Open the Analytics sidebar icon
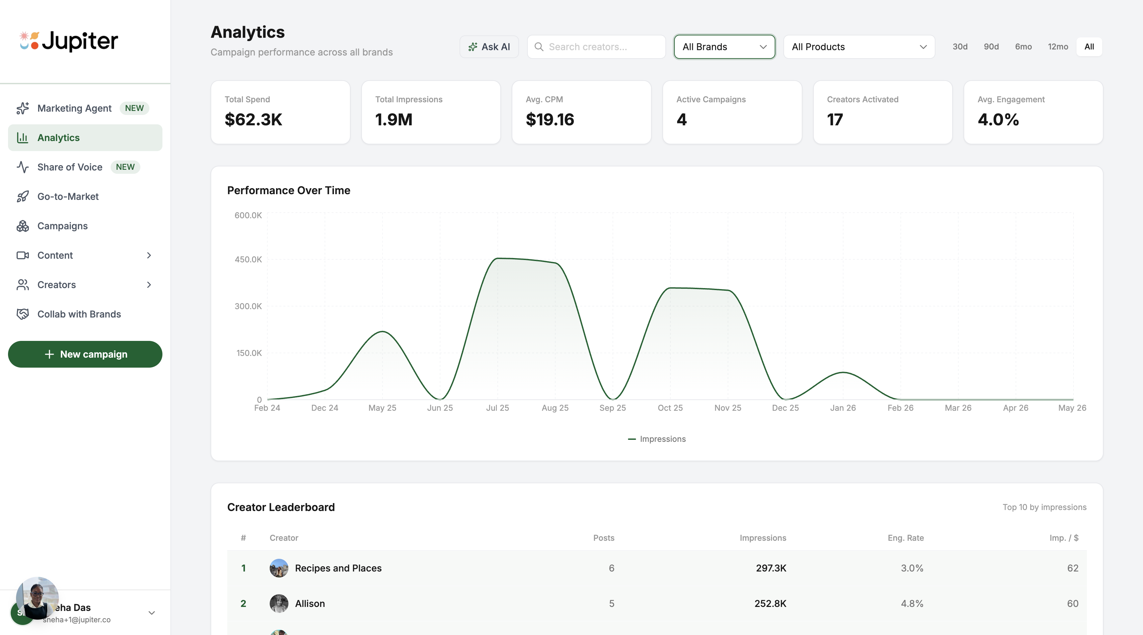 tap(23, 138)
